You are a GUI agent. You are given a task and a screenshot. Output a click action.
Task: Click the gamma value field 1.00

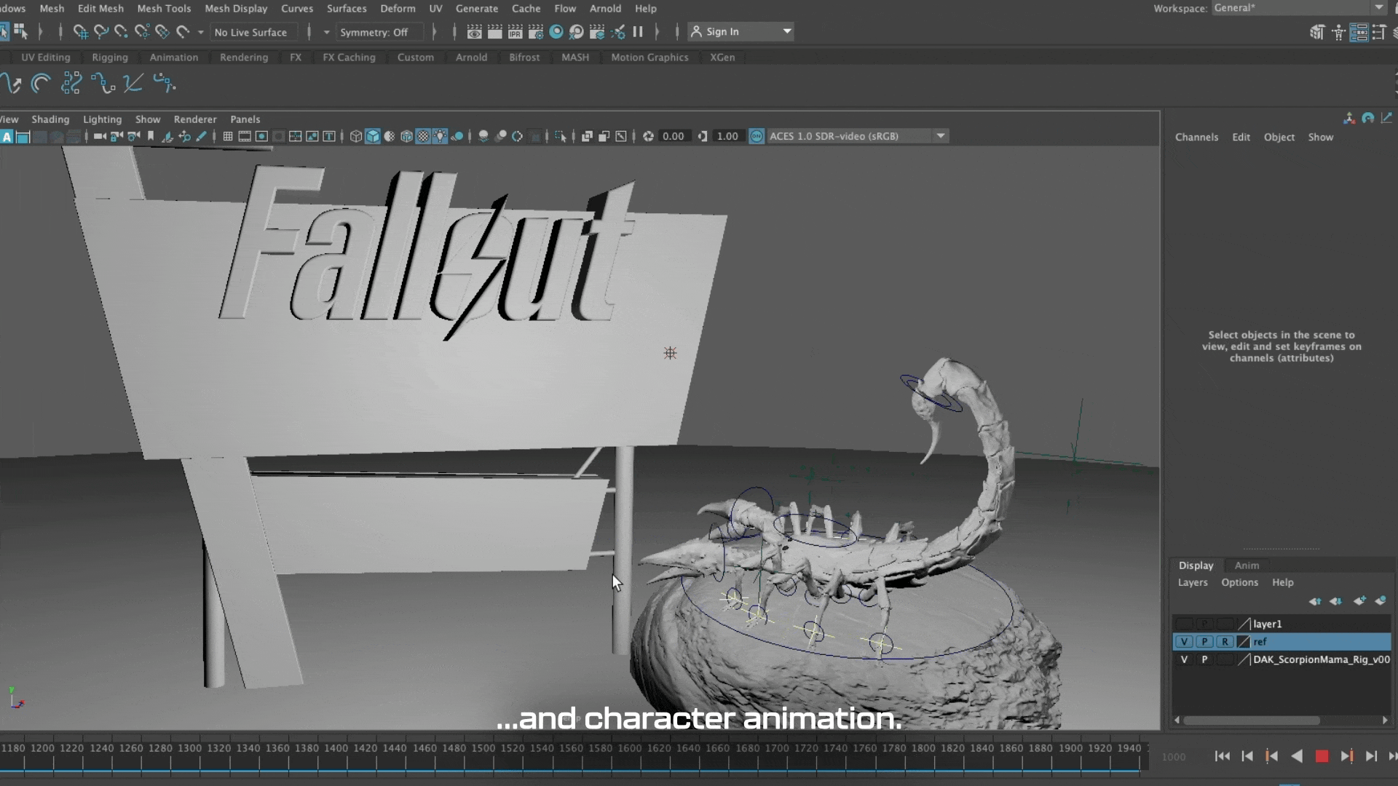tap(727, 136)
